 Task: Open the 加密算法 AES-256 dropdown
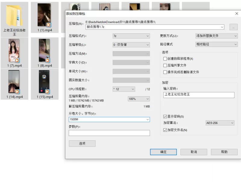click(220, 123)
